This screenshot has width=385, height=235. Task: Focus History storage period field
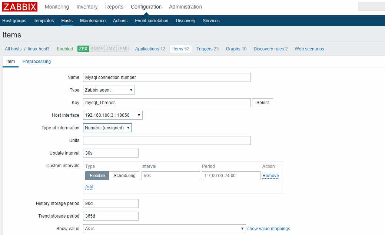click(111, 203)
